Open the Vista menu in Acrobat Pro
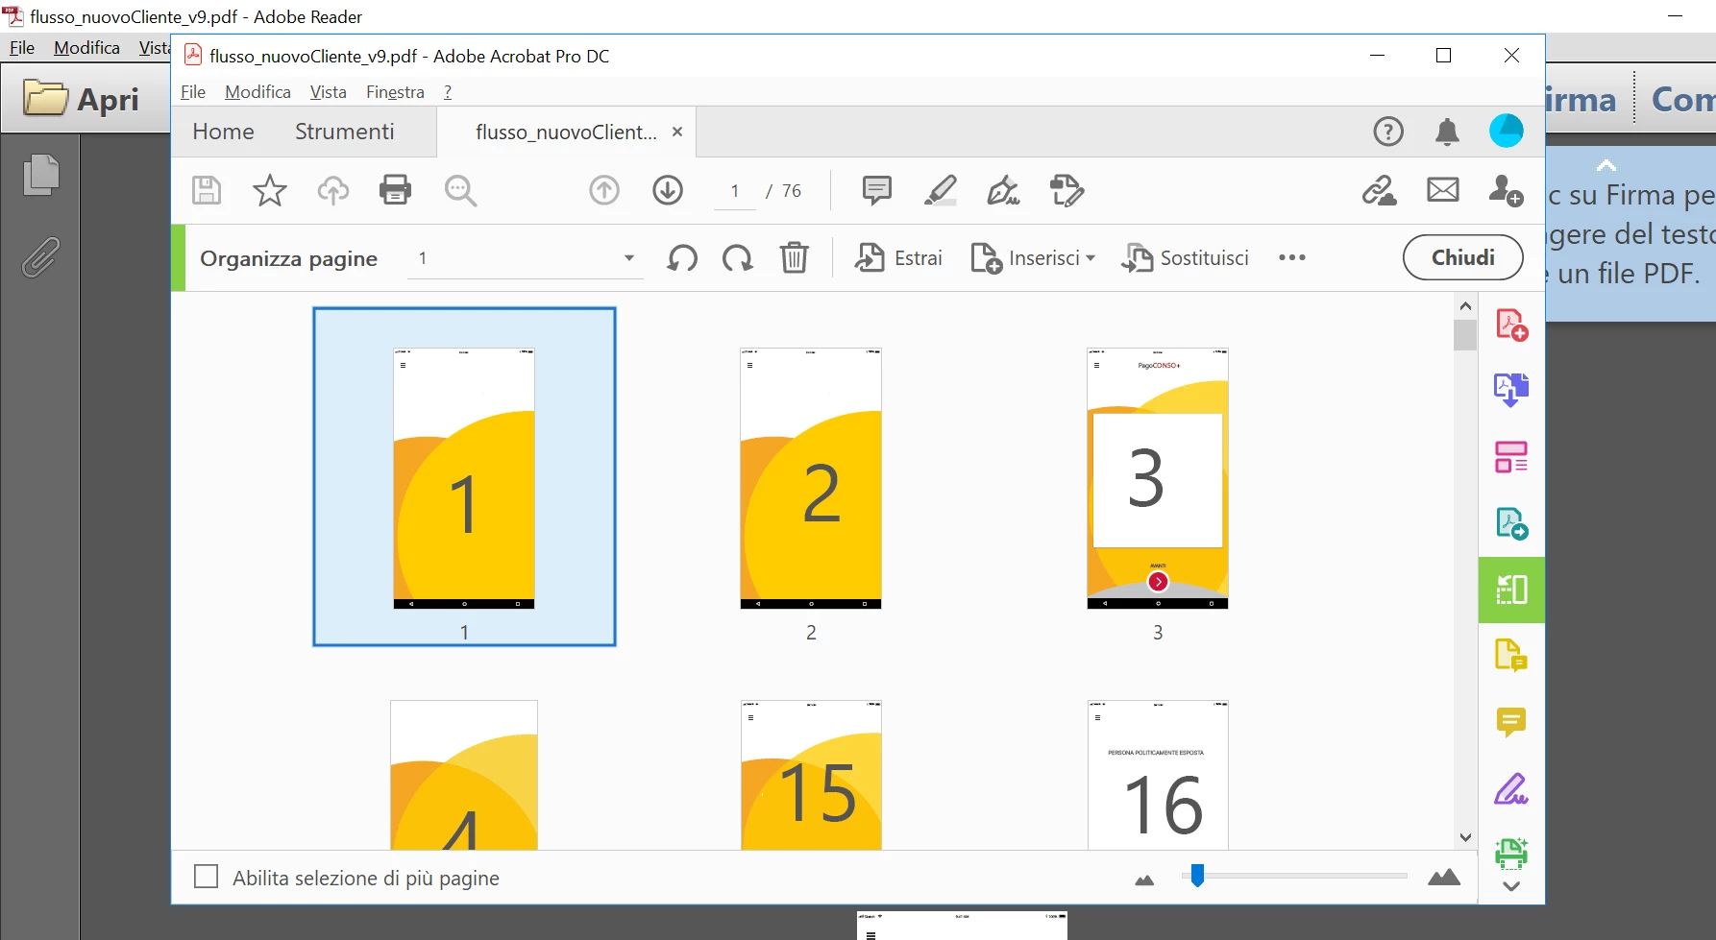The image size is (1716, 940). [x=328, y=92]
